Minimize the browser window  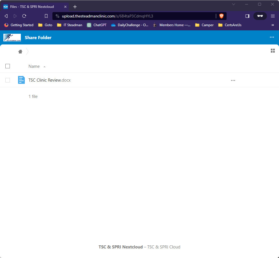(x=247, y=4)
